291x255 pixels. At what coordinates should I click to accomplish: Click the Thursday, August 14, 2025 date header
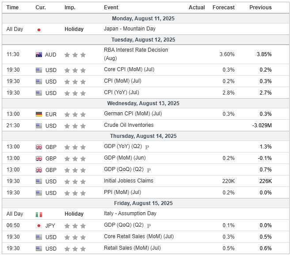(x=143, y=136)
